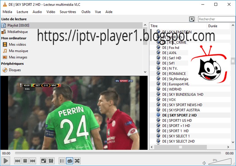Focus the Rechercher search field

[217, 19]
